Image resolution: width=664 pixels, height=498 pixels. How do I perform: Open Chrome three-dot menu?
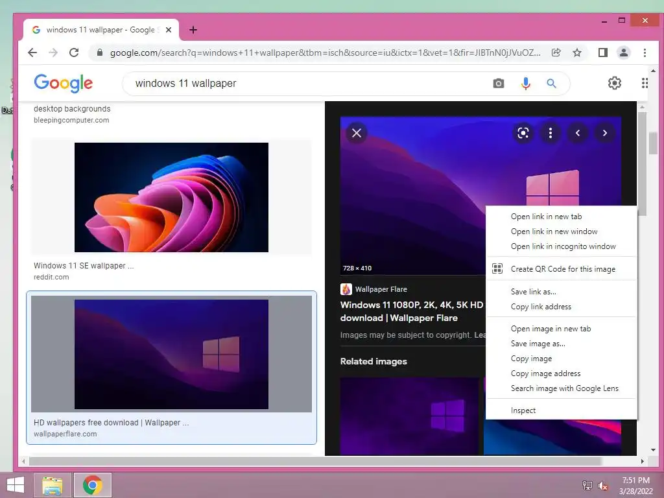[645, 53]
